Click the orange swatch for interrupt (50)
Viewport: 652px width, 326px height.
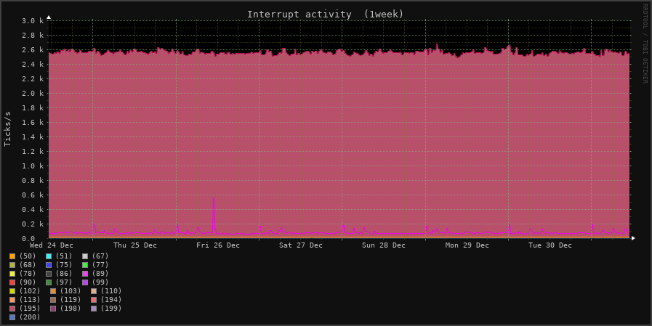[x=12, y=256]
